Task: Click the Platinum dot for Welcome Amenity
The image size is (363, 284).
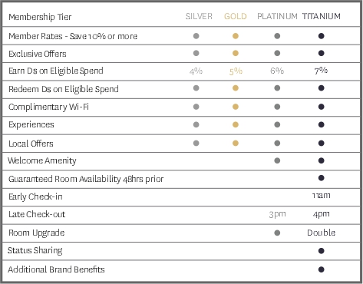Action: pyautogui.click(x=277, y=160)
